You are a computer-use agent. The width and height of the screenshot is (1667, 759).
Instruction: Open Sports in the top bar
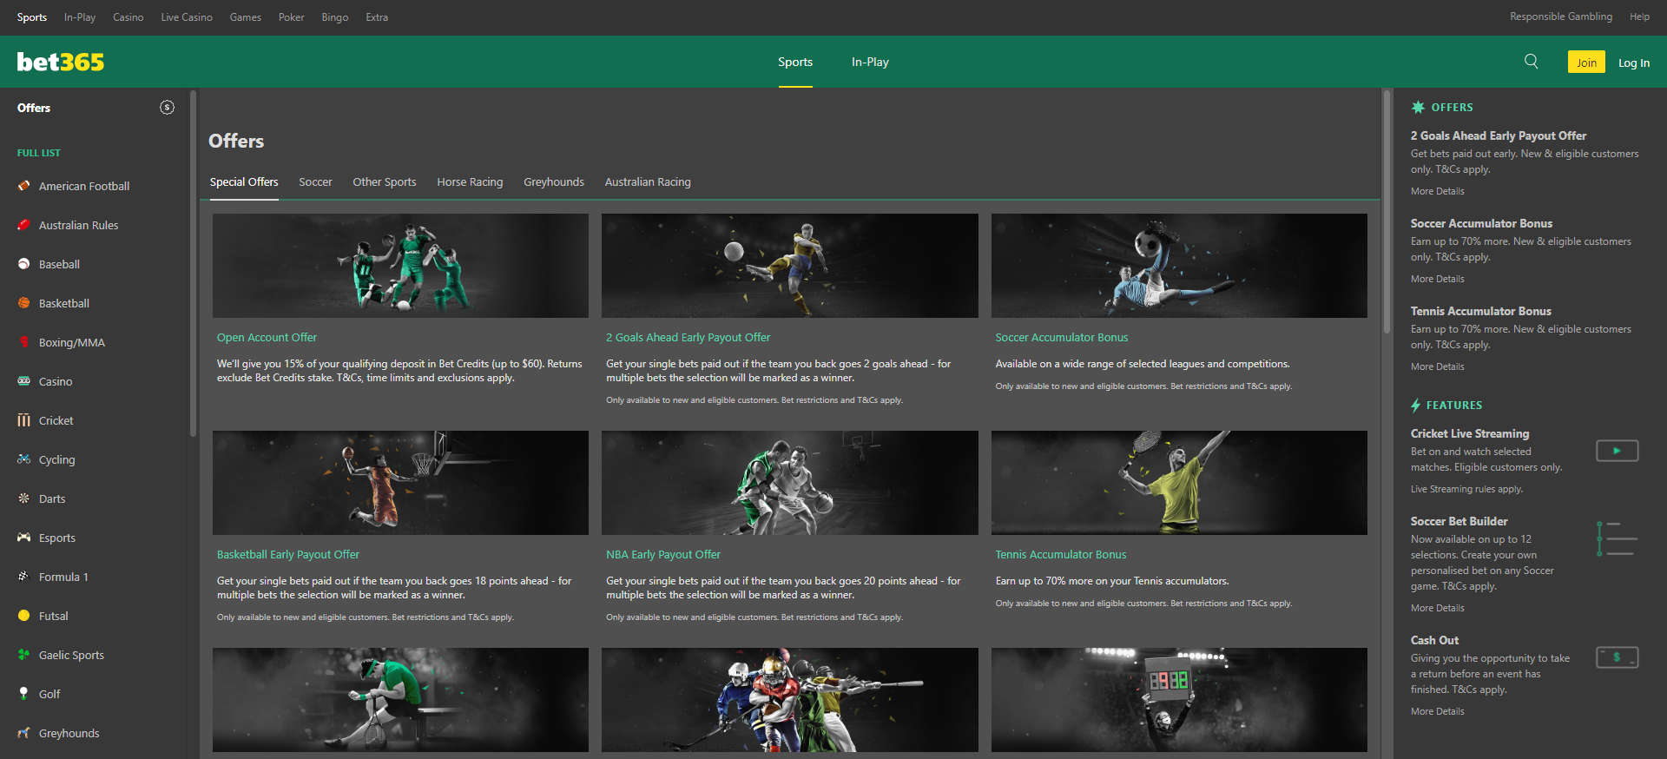tap(32, 17)
